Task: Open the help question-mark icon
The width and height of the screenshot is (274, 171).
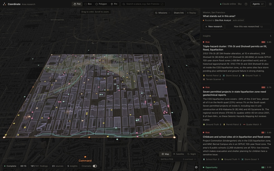Action: [246, 4]
